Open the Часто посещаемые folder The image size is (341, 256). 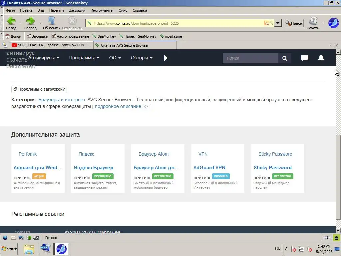[x=70, y=36]
